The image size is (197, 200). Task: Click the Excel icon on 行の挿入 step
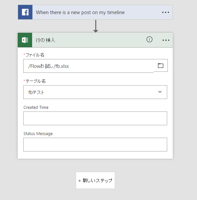pyautogui.click(x=25, y=40)
